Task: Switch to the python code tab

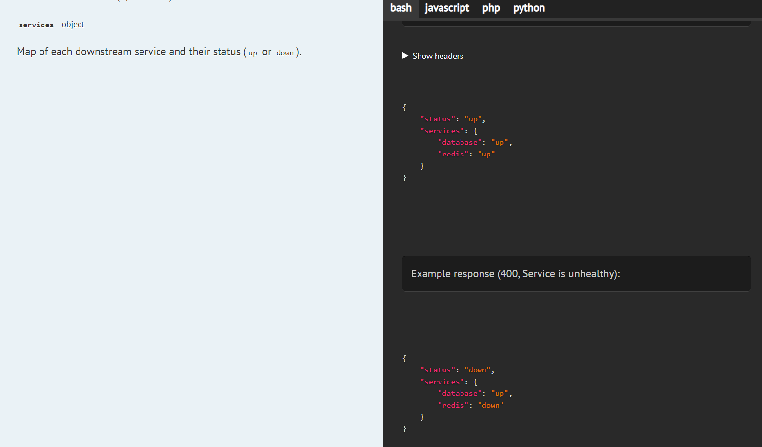Action: (529, 8)
